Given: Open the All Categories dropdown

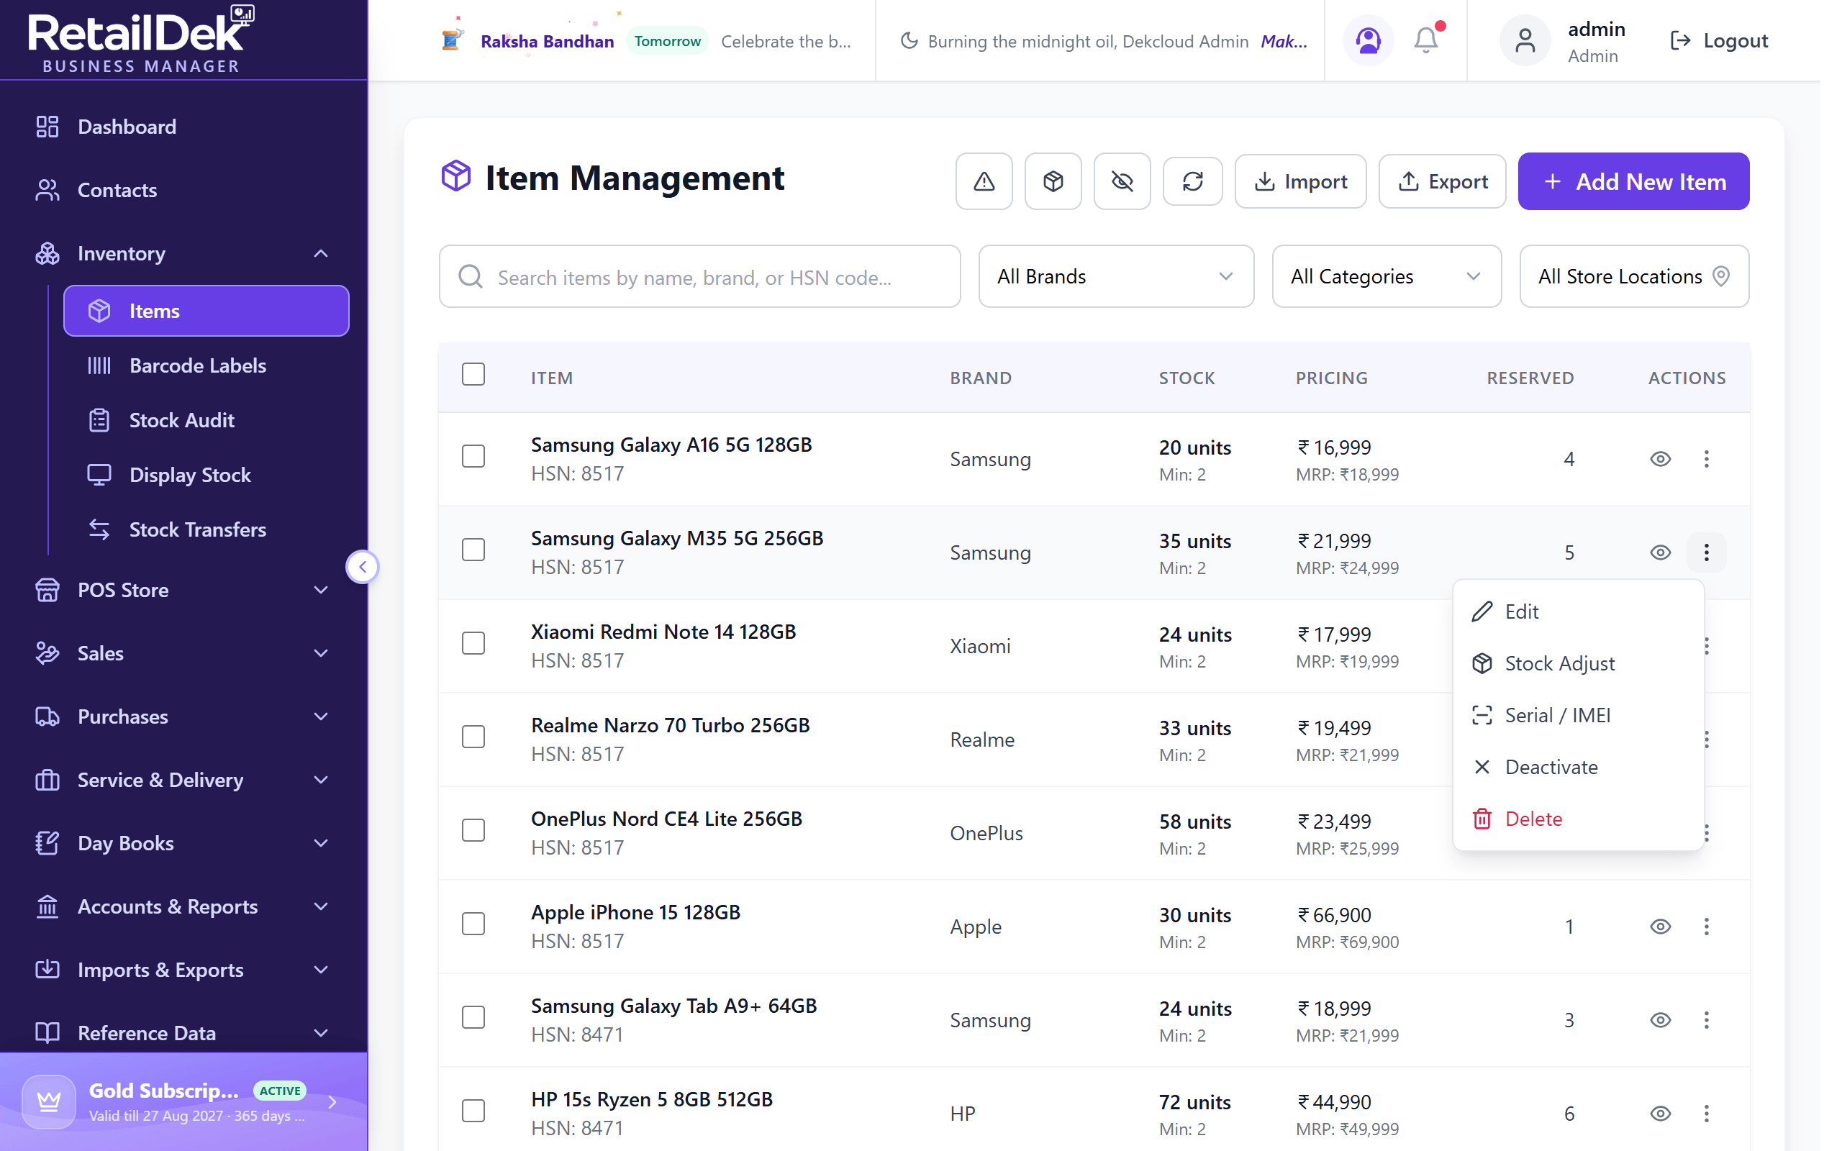Looking at the screenshot, I should pos(1386,276).
